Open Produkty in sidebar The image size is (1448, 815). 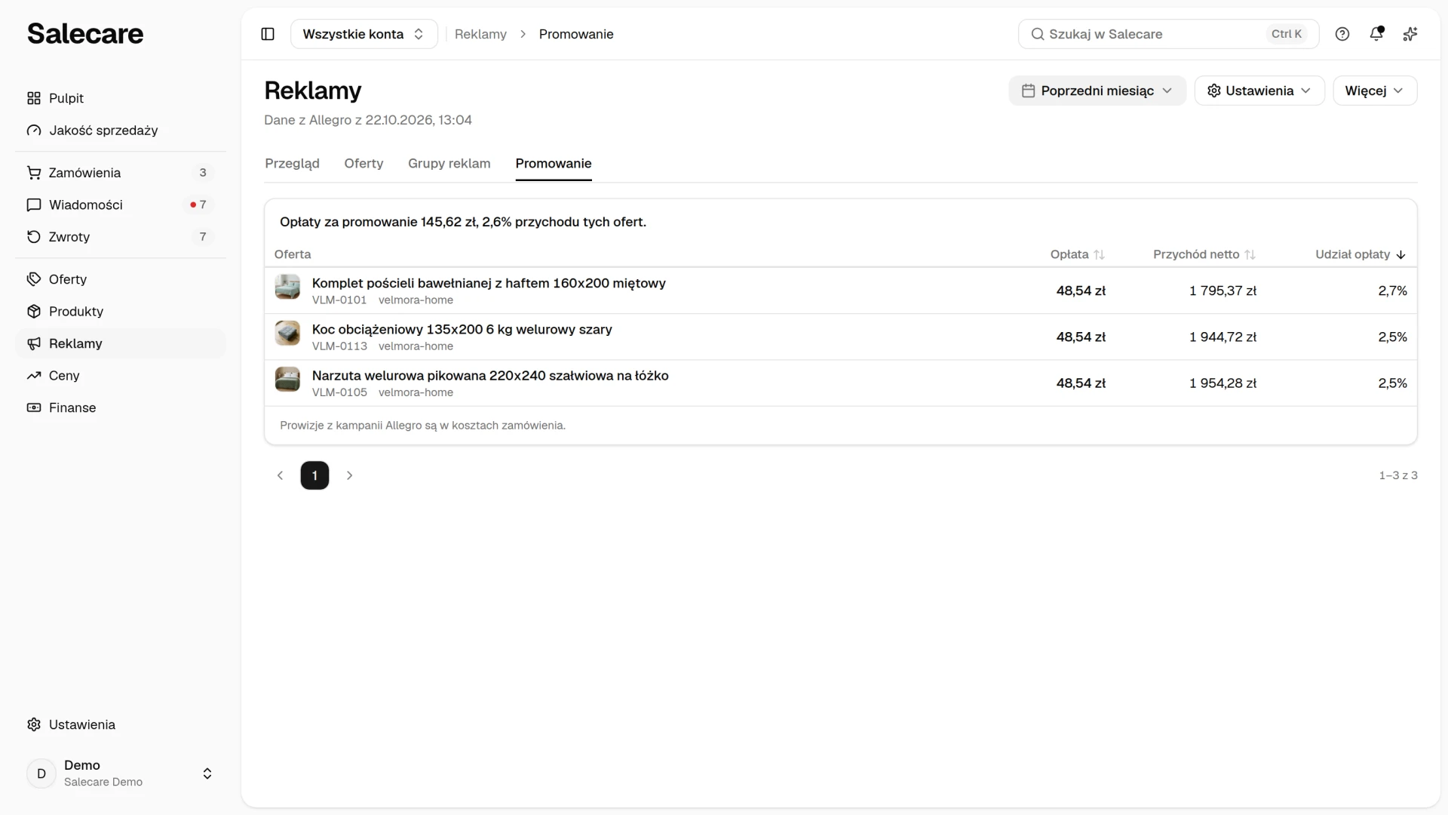(x=121, y=312)
